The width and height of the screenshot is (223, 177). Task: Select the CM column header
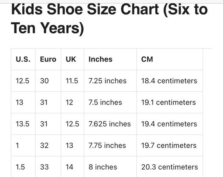click(170, 59)
